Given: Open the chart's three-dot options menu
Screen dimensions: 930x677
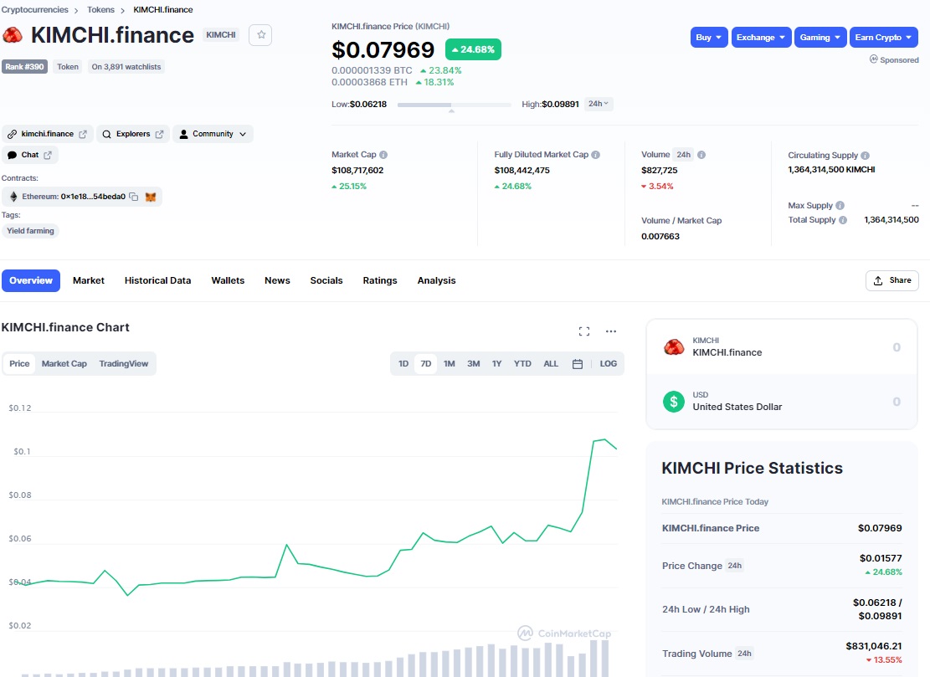Looking at the screenshot, I should coord(611,331).
